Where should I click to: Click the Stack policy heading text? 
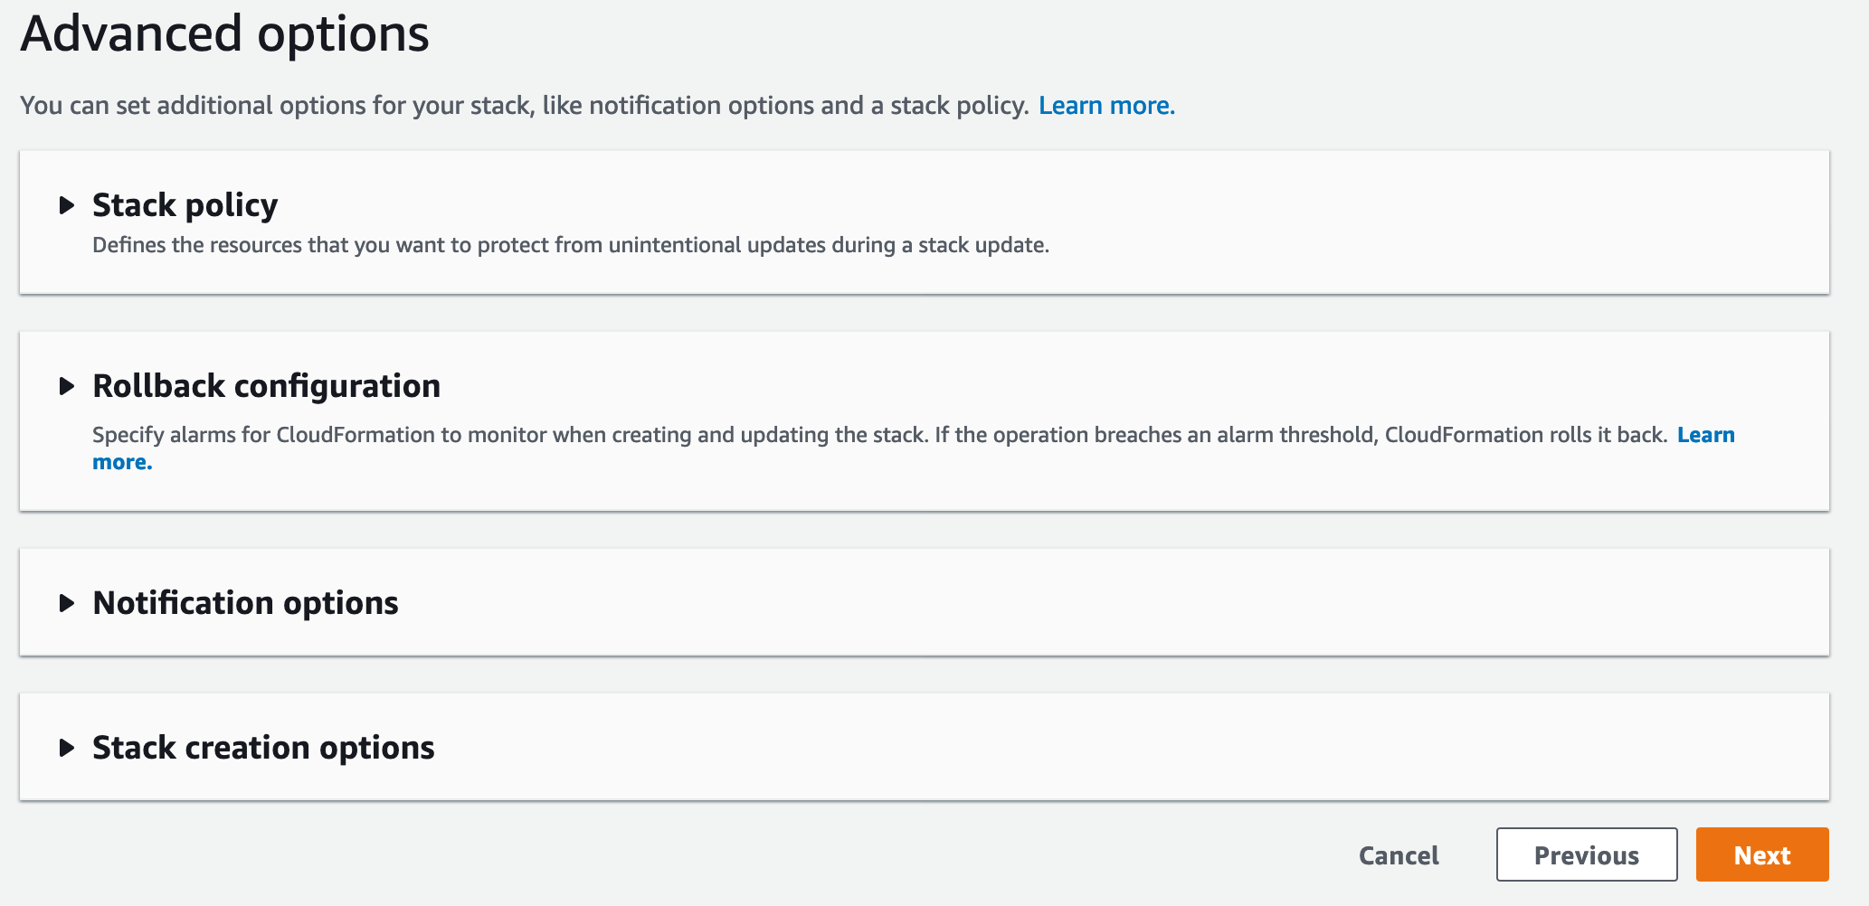[185, 206]
